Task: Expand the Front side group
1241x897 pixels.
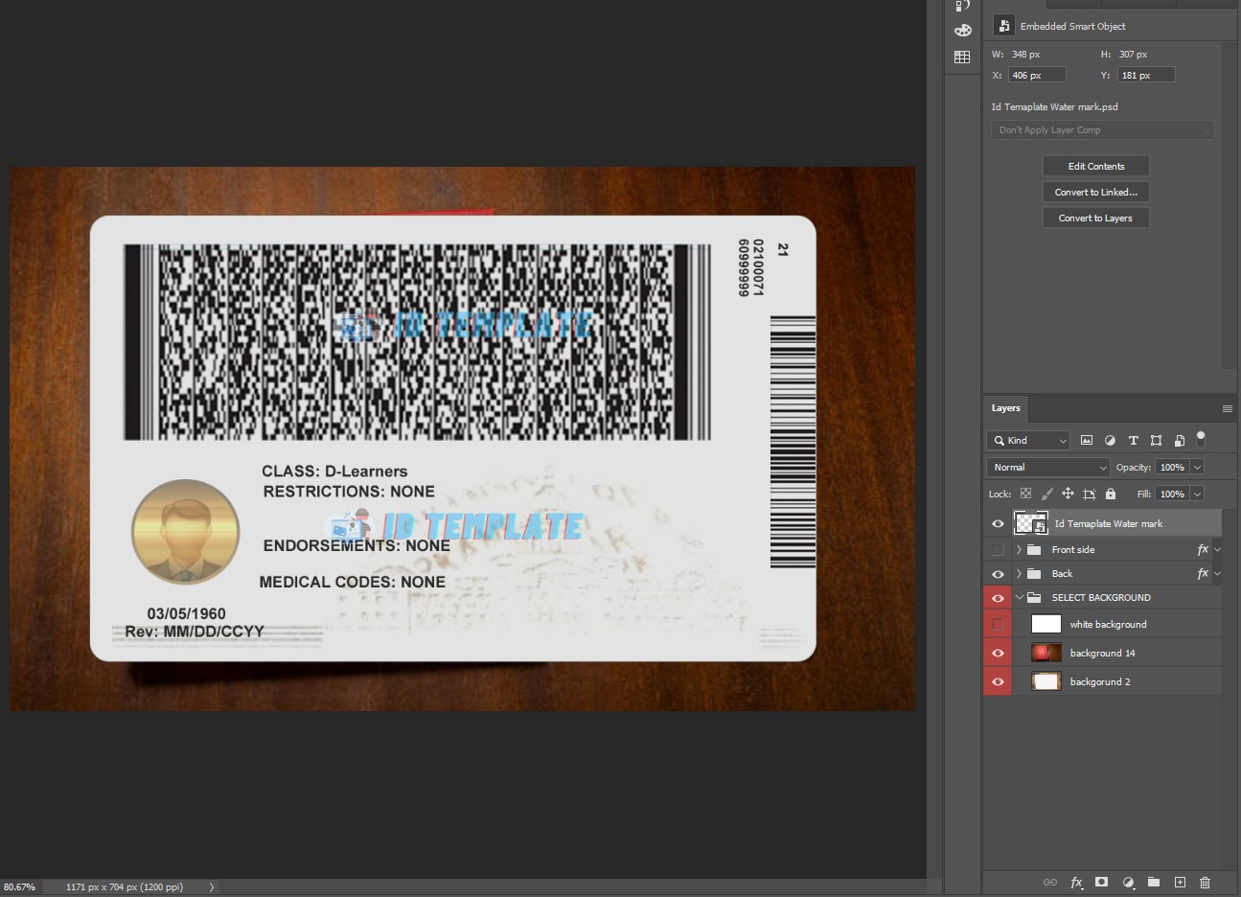Action: point(1019,549)
